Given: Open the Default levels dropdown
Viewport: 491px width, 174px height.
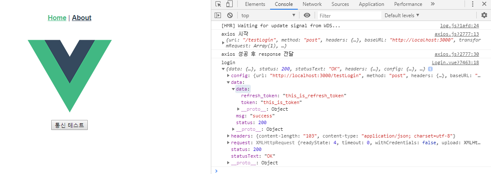Looking at the screenshot, I should [402, 16].
